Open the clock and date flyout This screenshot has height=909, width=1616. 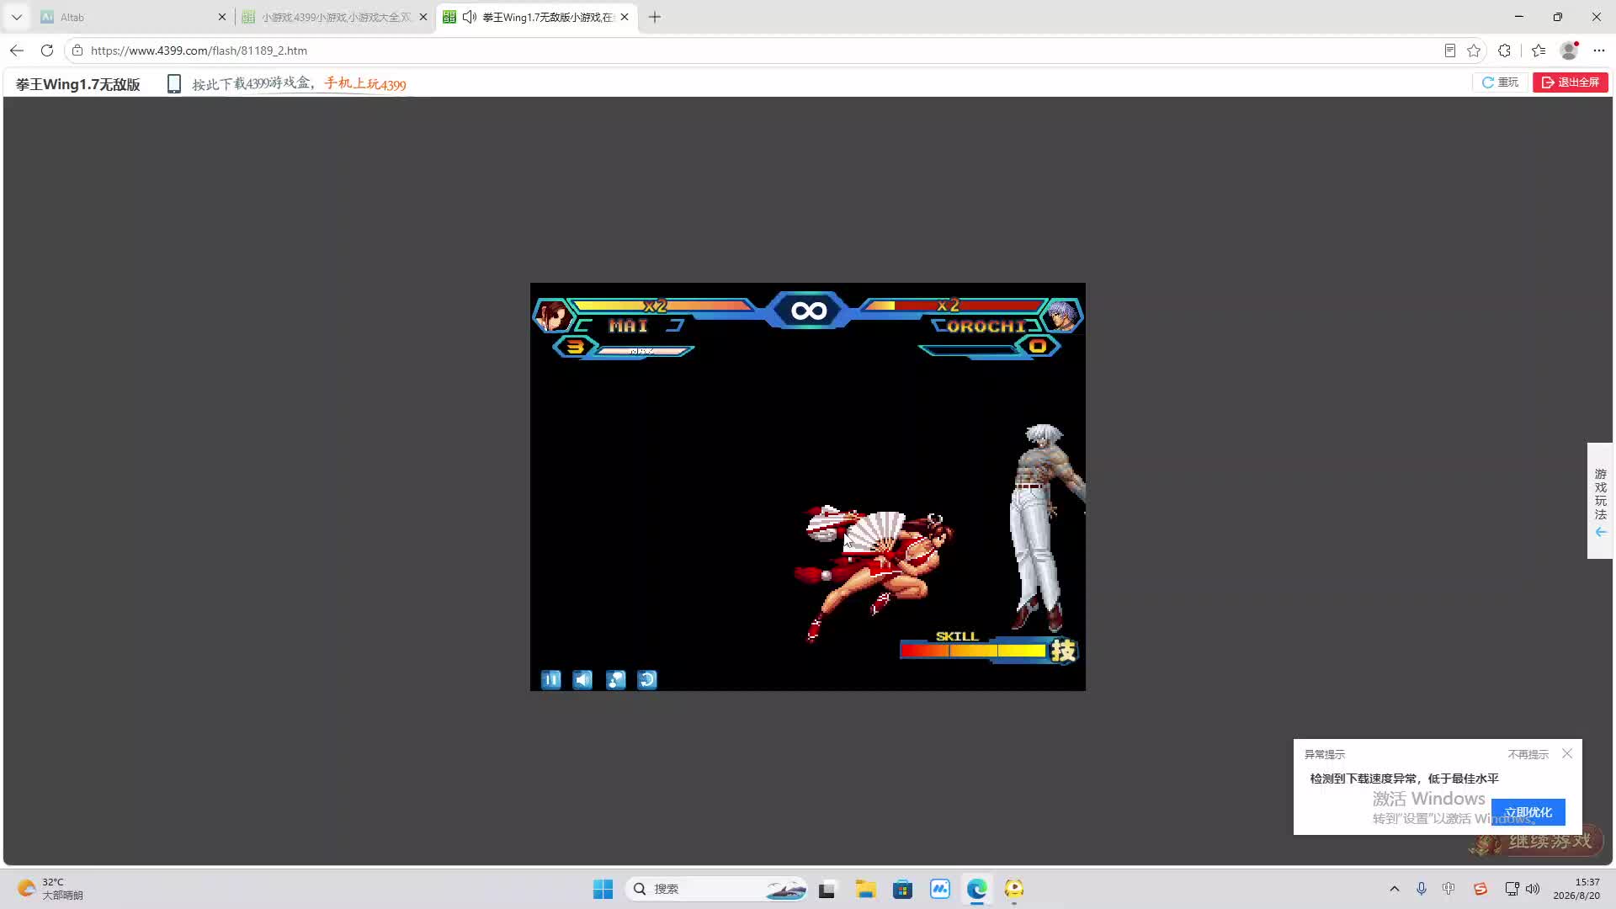[1576, 889]
